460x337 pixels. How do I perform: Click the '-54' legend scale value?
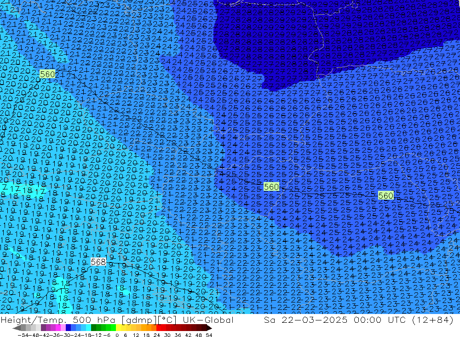tap(23, 335)
